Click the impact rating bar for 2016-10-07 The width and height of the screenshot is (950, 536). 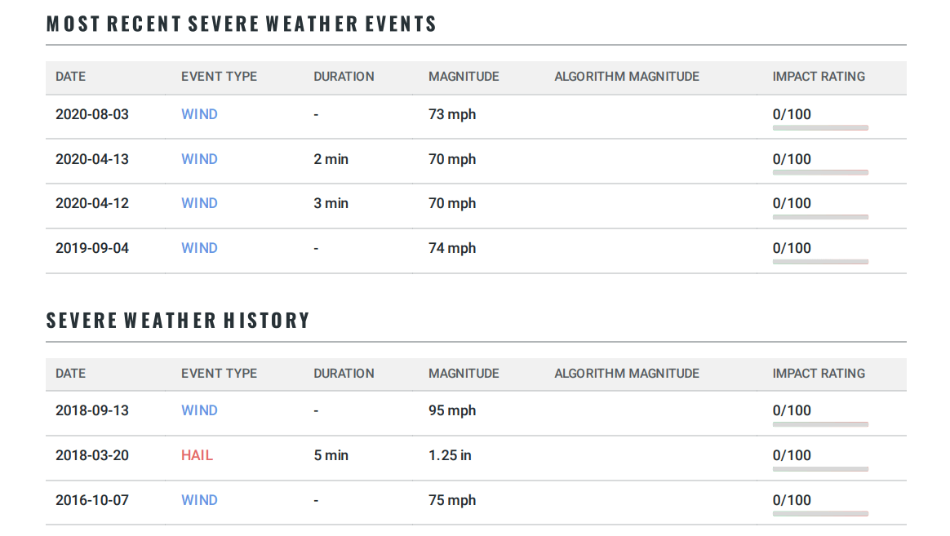(820, 514)
